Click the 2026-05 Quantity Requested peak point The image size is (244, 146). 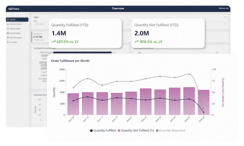pos(189,74)
